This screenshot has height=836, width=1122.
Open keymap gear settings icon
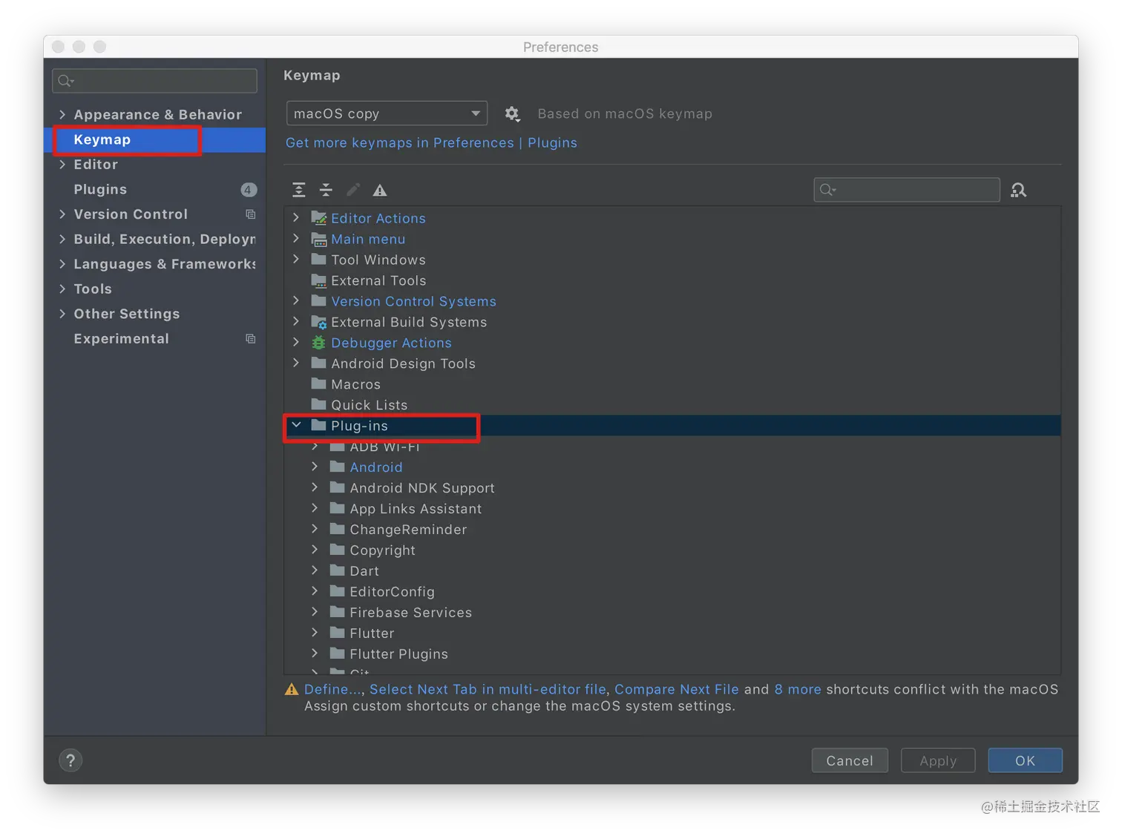[512, 113]
